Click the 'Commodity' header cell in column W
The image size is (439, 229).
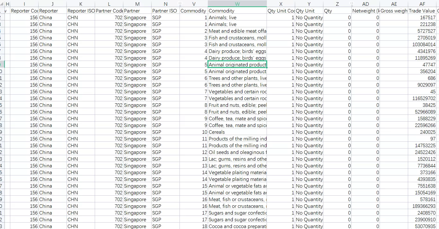tap(237, 11)
